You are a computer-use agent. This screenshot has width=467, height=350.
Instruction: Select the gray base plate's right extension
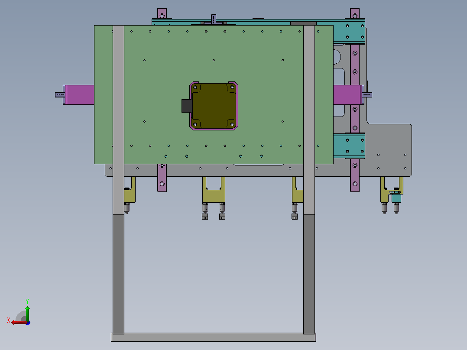coord(389,150)
